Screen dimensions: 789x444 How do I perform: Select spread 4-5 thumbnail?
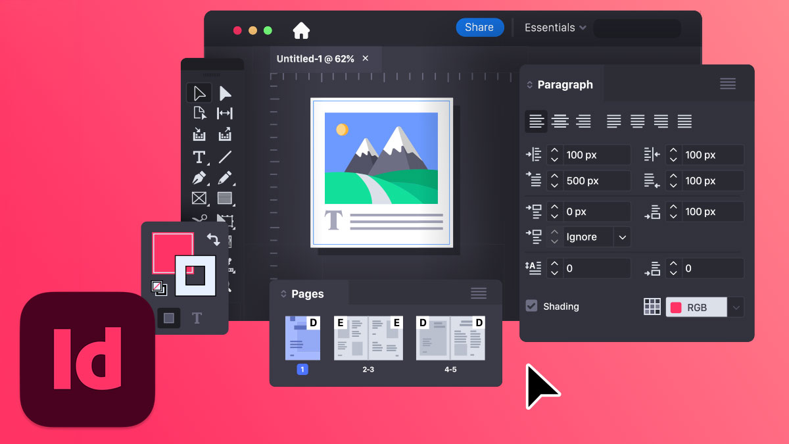tap(450, 338)
